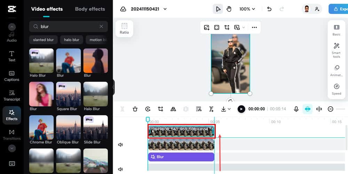This screenshot has height=174, width=348.
Task: Click the timeline crop tool
Action: [160, 109]
